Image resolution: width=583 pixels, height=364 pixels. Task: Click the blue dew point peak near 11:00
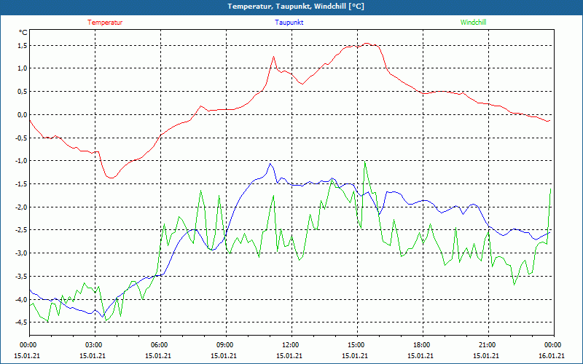click(x=270, y=164)
